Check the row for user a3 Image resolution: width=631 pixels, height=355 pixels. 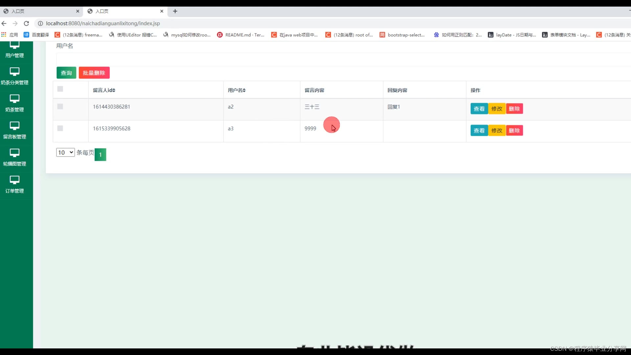click(60, 128)
